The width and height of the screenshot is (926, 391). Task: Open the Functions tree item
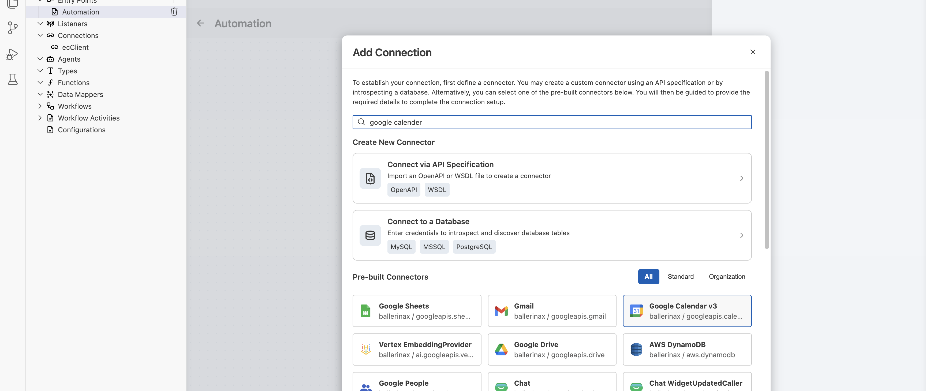pos(73,83)
